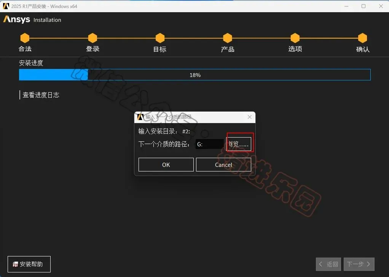Click OK in the media path dialog
Image resolution: width=389 pixels, height=277 pixels.
(166, 165)
